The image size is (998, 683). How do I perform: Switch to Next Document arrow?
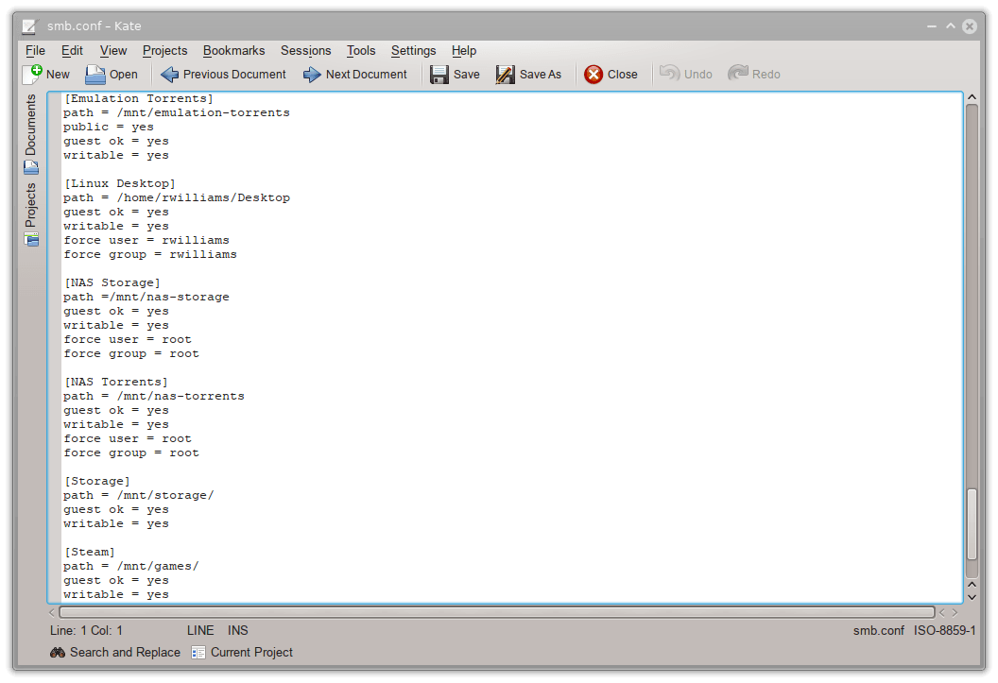pos(312,74)
